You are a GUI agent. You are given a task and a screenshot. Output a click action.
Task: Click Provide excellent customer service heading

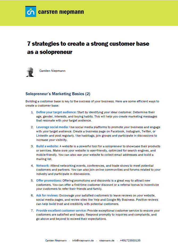[x=61, y=211]
